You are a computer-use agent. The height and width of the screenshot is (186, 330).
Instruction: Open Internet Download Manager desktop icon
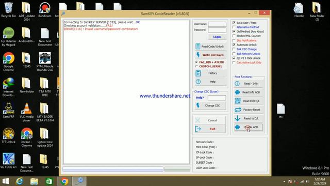click(8, 87)
